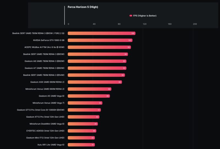Select the Geekom A7 (AMD 780M) label
The image size is (220, 149).
45,68
